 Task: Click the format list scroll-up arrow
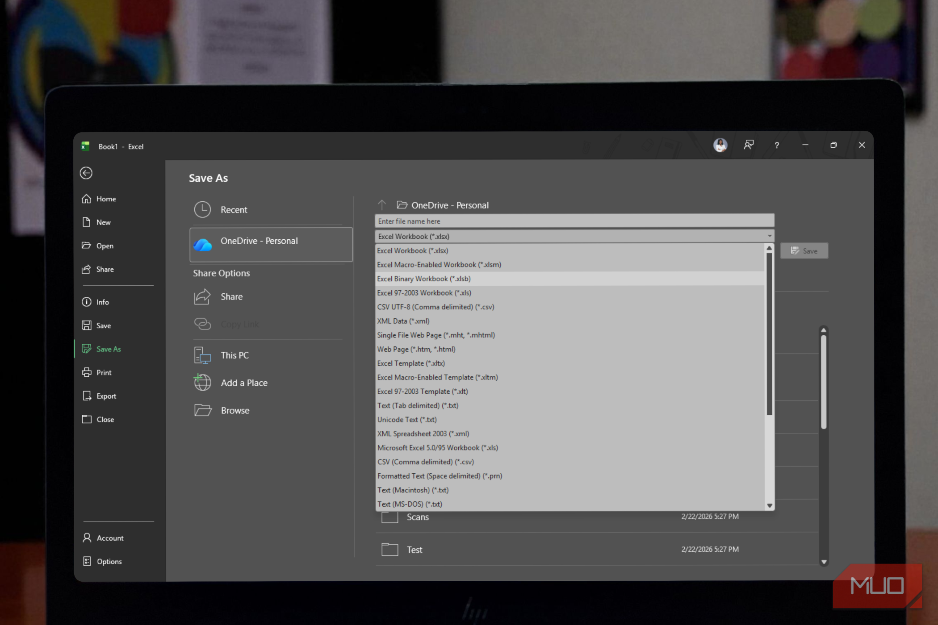pyautogui.click(x=769, y=248)
